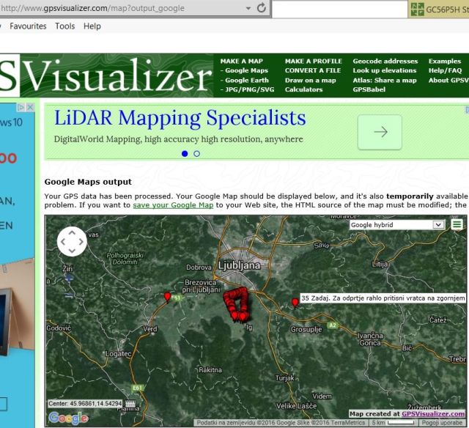This screenshot has width=469, height=428.
Task: Select the first ad carousel dot
Action: 185,154
